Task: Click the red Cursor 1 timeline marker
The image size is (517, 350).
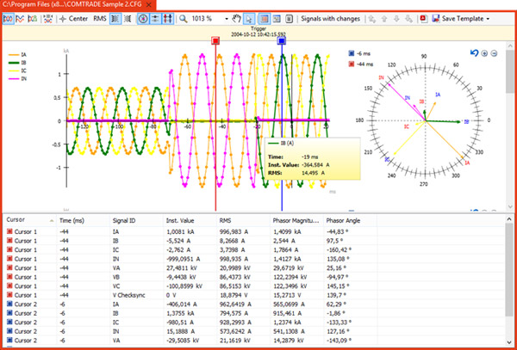Action: tap(214, 40)
